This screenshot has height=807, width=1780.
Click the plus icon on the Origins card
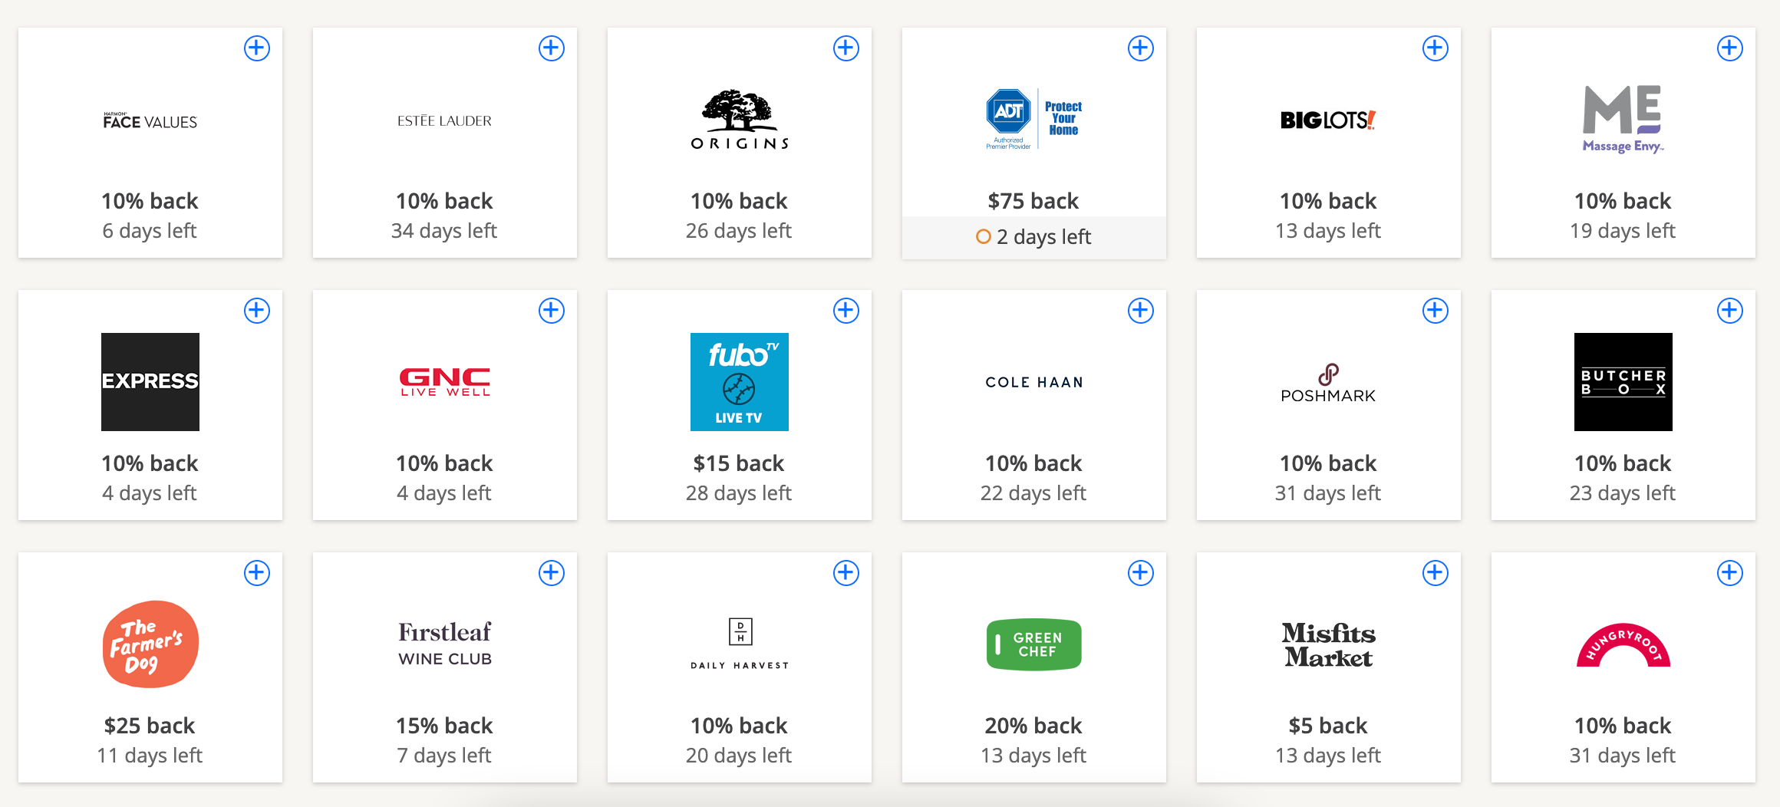[x=846, y=48]
